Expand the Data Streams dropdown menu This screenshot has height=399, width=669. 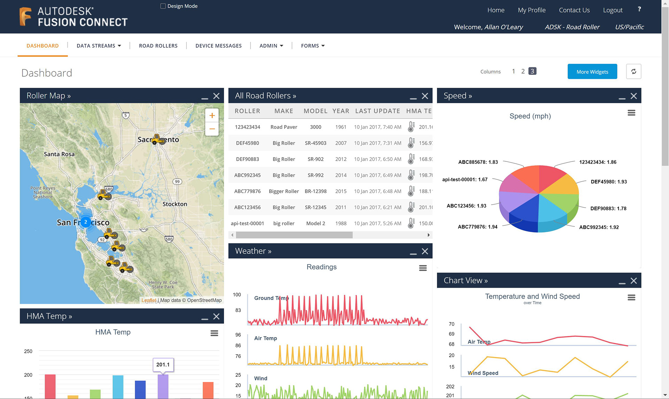(99, 46)
